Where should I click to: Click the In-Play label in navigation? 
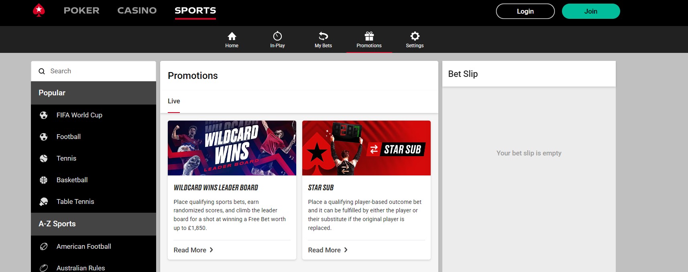[x=277, y=46]
